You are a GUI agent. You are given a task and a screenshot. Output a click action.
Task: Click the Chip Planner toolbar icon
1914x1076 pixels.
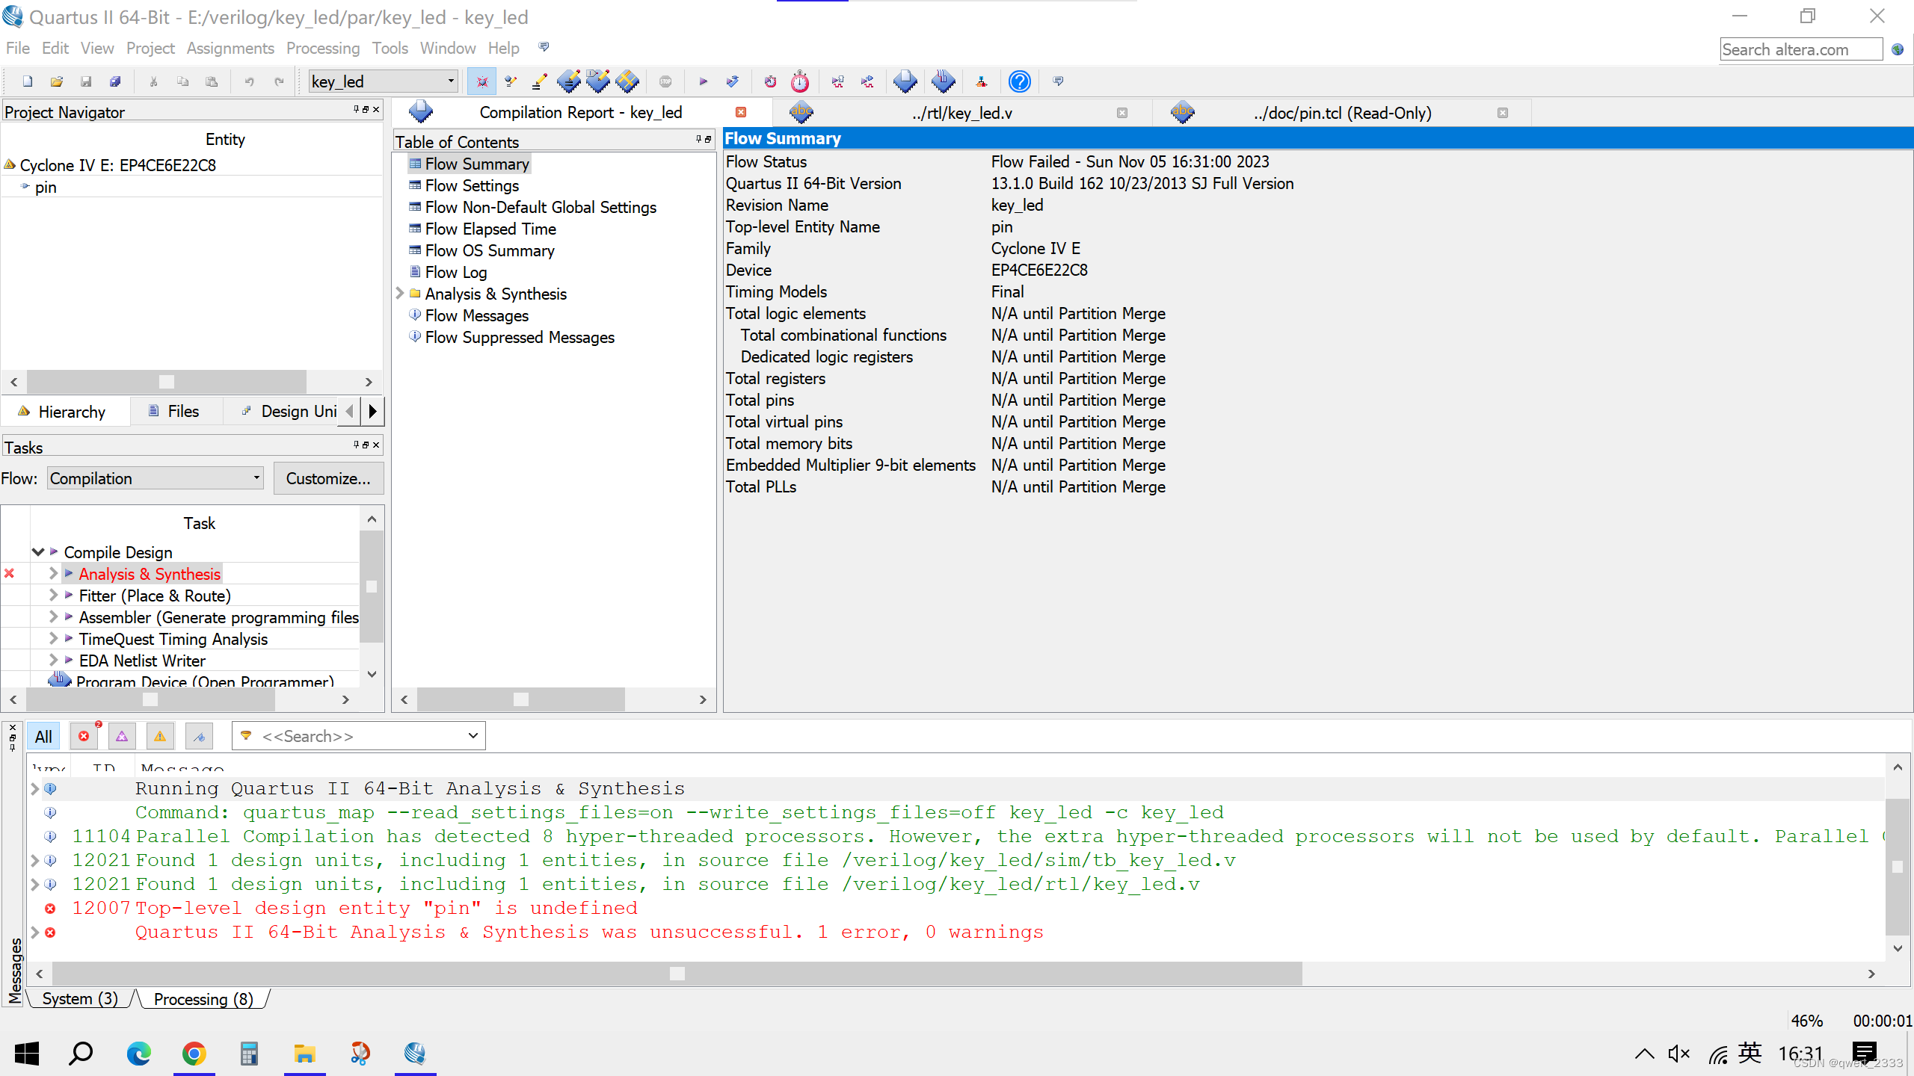pos(627,81)
